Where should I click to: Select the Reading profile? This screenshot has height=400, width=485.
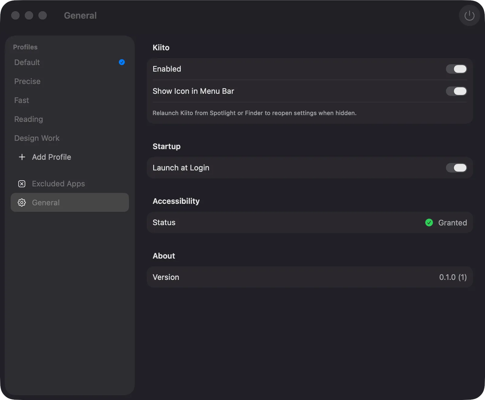tap(70, 119)
